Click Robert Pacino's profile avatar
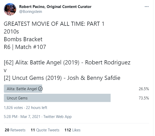 click(x=10, y=10)
